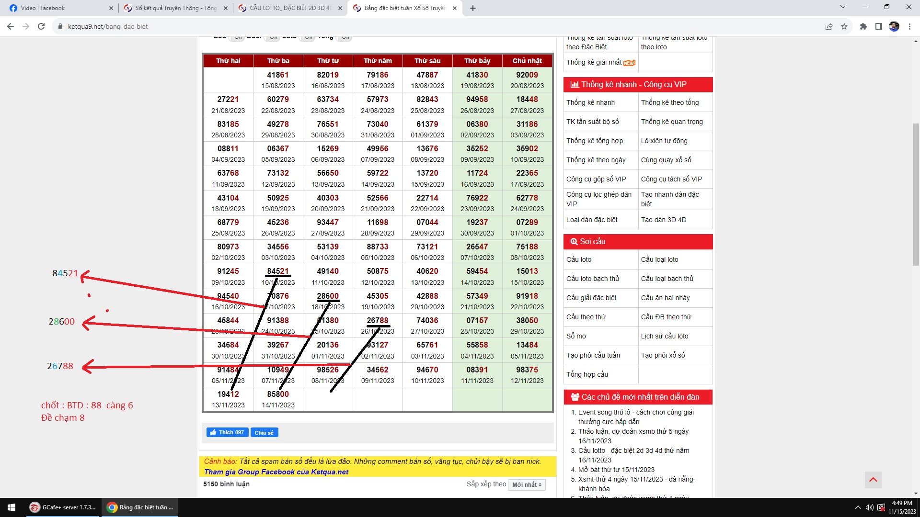Switch to Chrome Bảng đặc biệt taskbar window

click(x=140, y=507)
